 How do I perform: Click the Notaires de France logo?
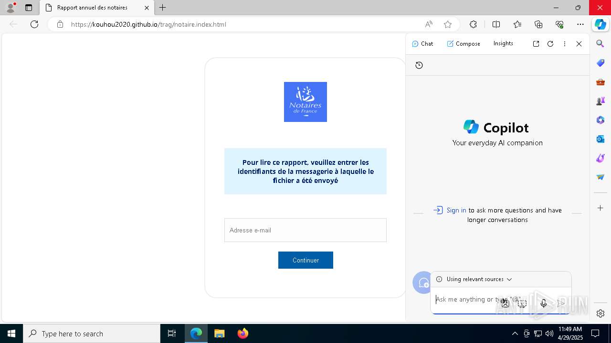pyautogui.click(x=305, y=102)
